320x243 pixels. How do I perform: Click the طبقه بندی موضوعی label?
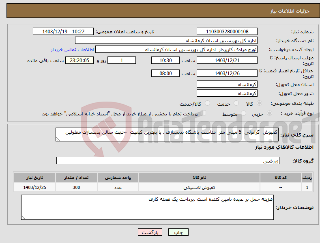pos(292,103)
